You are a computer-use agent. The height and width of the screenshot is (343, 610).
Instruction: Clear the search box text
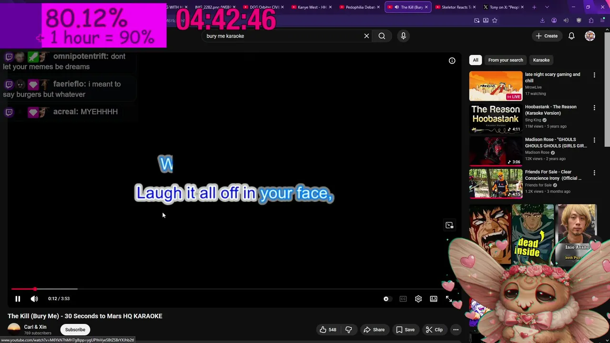click(x=366, y=36)
